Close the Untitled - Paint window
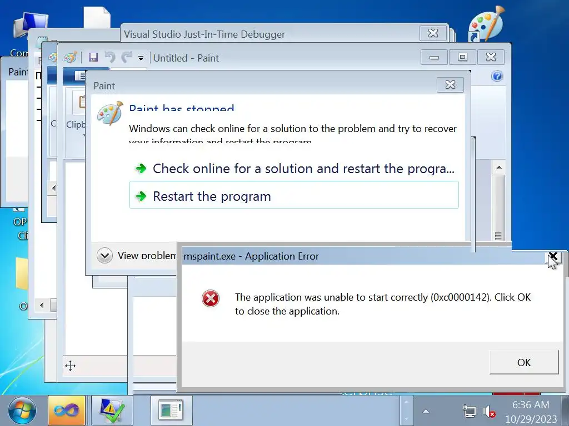Image resolution: width=569 pixels, height=426 pixels. click(x=491, y=57)
